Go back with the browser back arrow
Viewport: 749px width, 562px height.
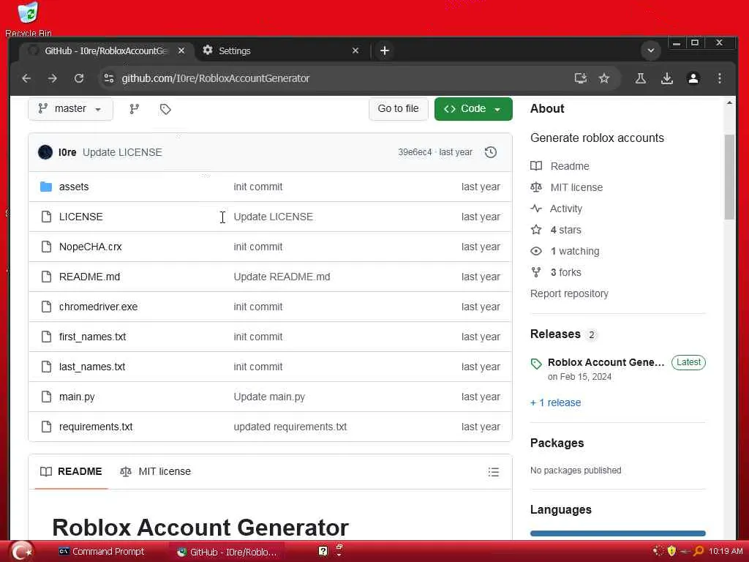(27, 78)
